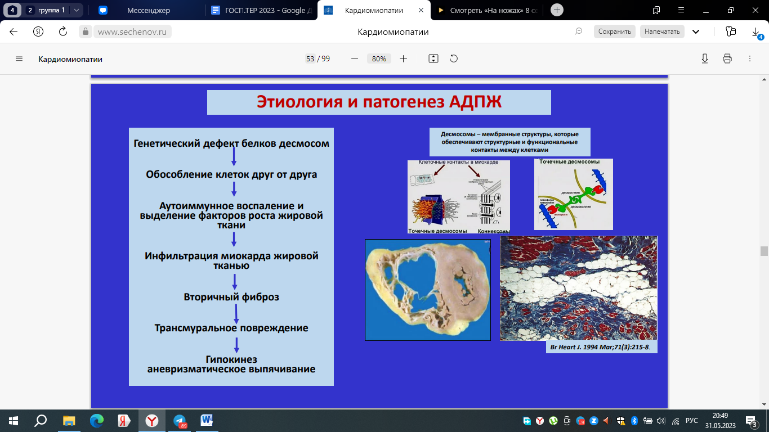Switch to Смотреть «На ножах» tab
This screenshot has height=432, width=769.
pos(488,10)
